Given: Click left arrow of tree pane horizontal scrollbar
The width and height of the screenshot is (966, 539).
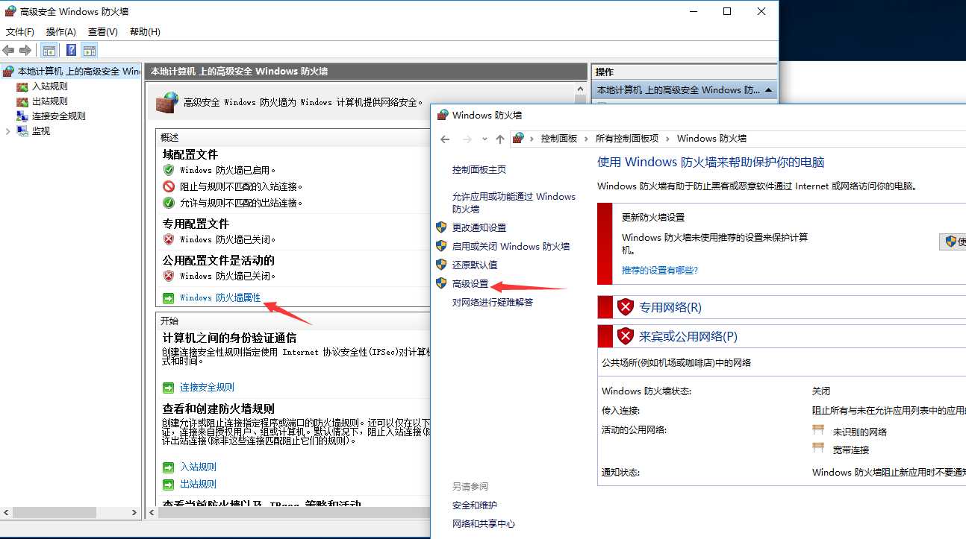Looking at the screenshot, I should pyautogui.click(x=6, y=513).
